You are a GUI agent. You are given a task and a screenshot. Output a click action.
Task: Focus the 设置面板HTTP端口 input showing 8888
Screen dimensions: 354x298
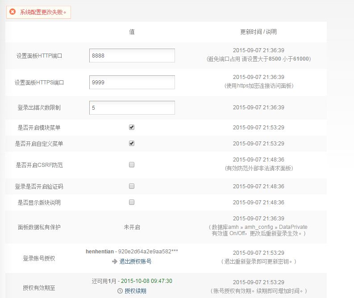132,56
